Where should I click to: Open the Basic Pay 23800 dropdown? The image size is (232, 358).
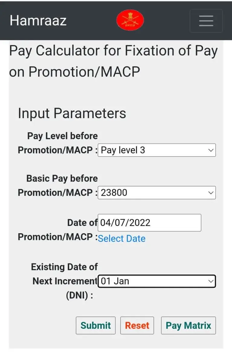[x=157, y=192]
